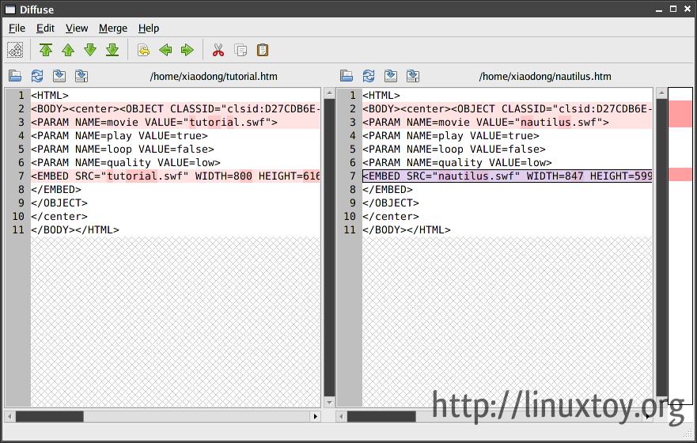Click PARAM NAME=play line in right pane
Image resolution: width=697 pixels, height=443 pixels.
(507, 135)
